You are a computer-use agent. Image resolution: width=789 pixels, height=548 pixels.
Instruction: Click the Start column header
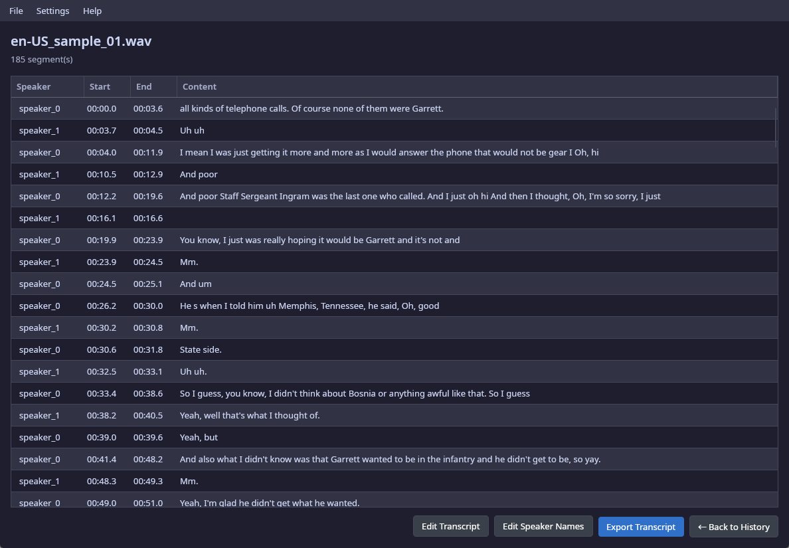tap(107, 86)
